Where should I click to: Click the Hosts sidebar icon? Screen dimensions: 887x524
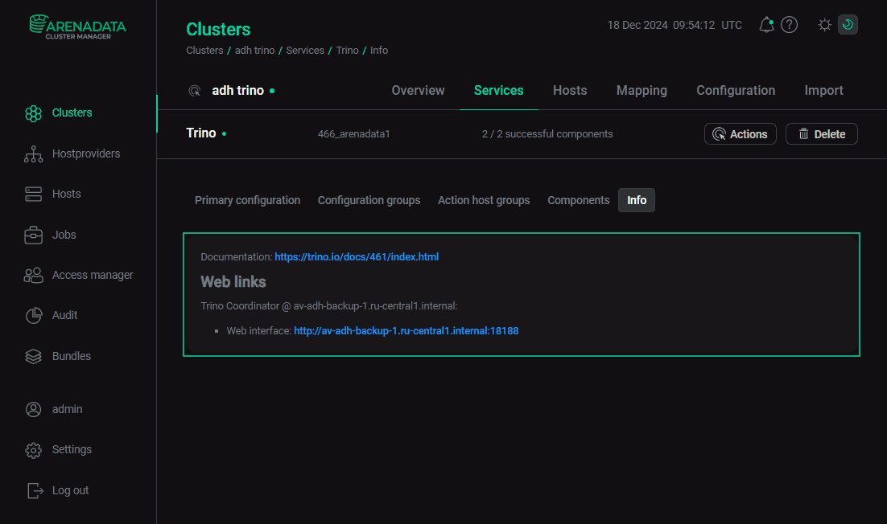pos(33,194)
